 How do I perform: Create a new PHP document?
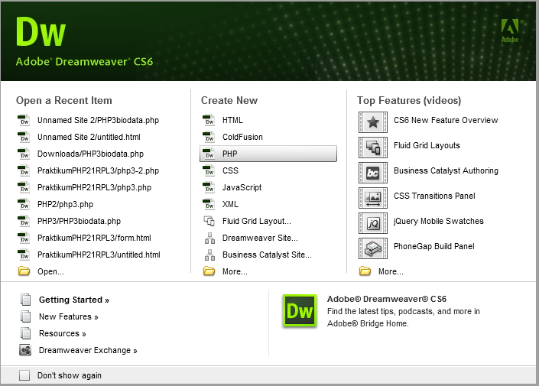268,154
